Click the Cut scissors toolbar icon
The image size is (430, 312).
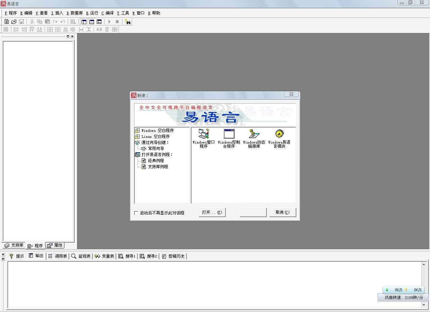pyautogui.click(x=32, y=21)
